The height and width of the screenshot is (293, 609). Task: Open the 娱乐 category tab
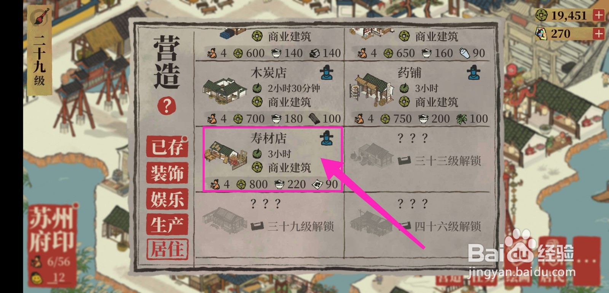[x=167, y=199]
